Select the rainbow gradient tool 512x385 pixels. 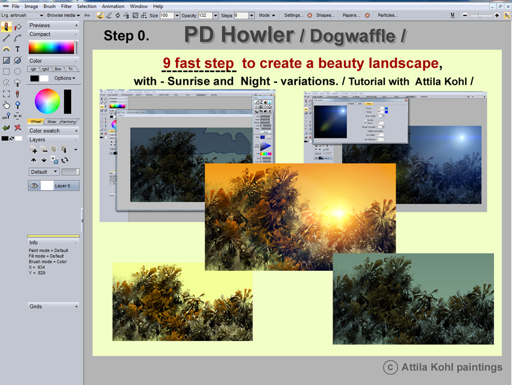(6, 49)
